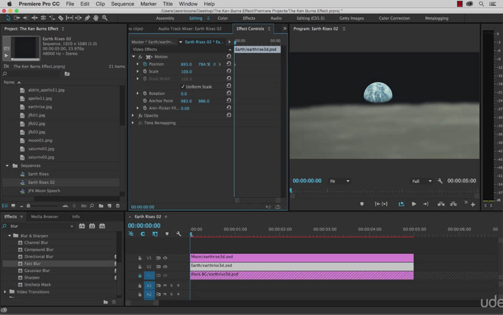Toggle Uniform Scale checkbox
The width and height of the screenshot is (503, 315).
pos(182,86)
